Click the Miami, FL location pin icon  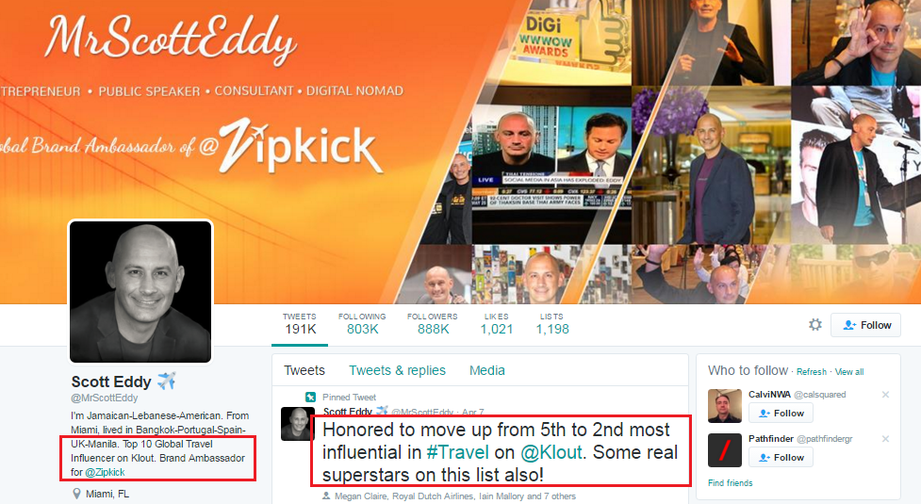(x=76, y=494)
